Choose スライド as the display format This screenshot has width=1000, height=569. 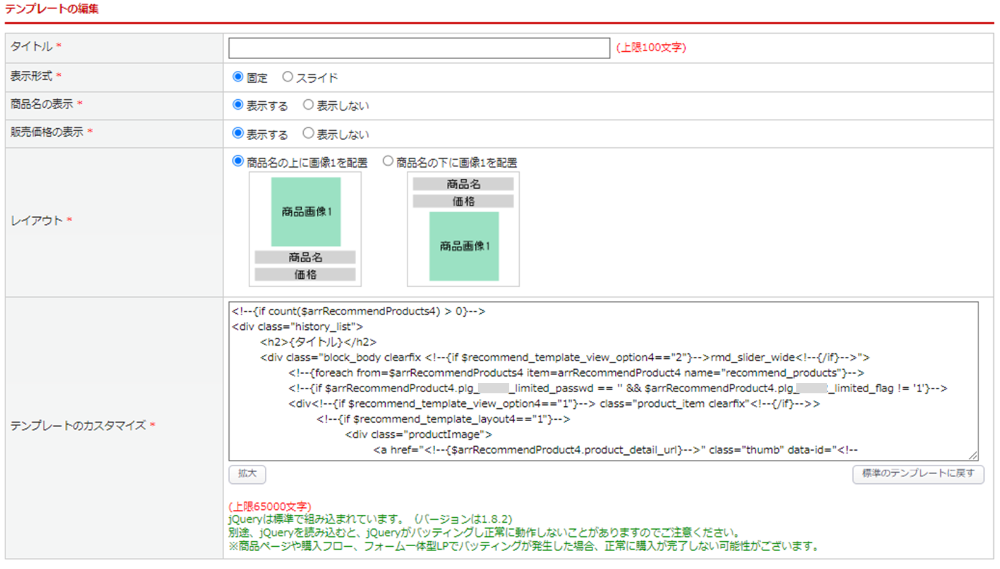point(287,77)
